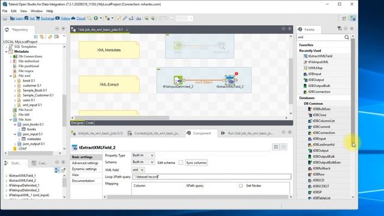Open the Run job tab
The height and width of the screenshot is (216, 384).
coord(247,133)
